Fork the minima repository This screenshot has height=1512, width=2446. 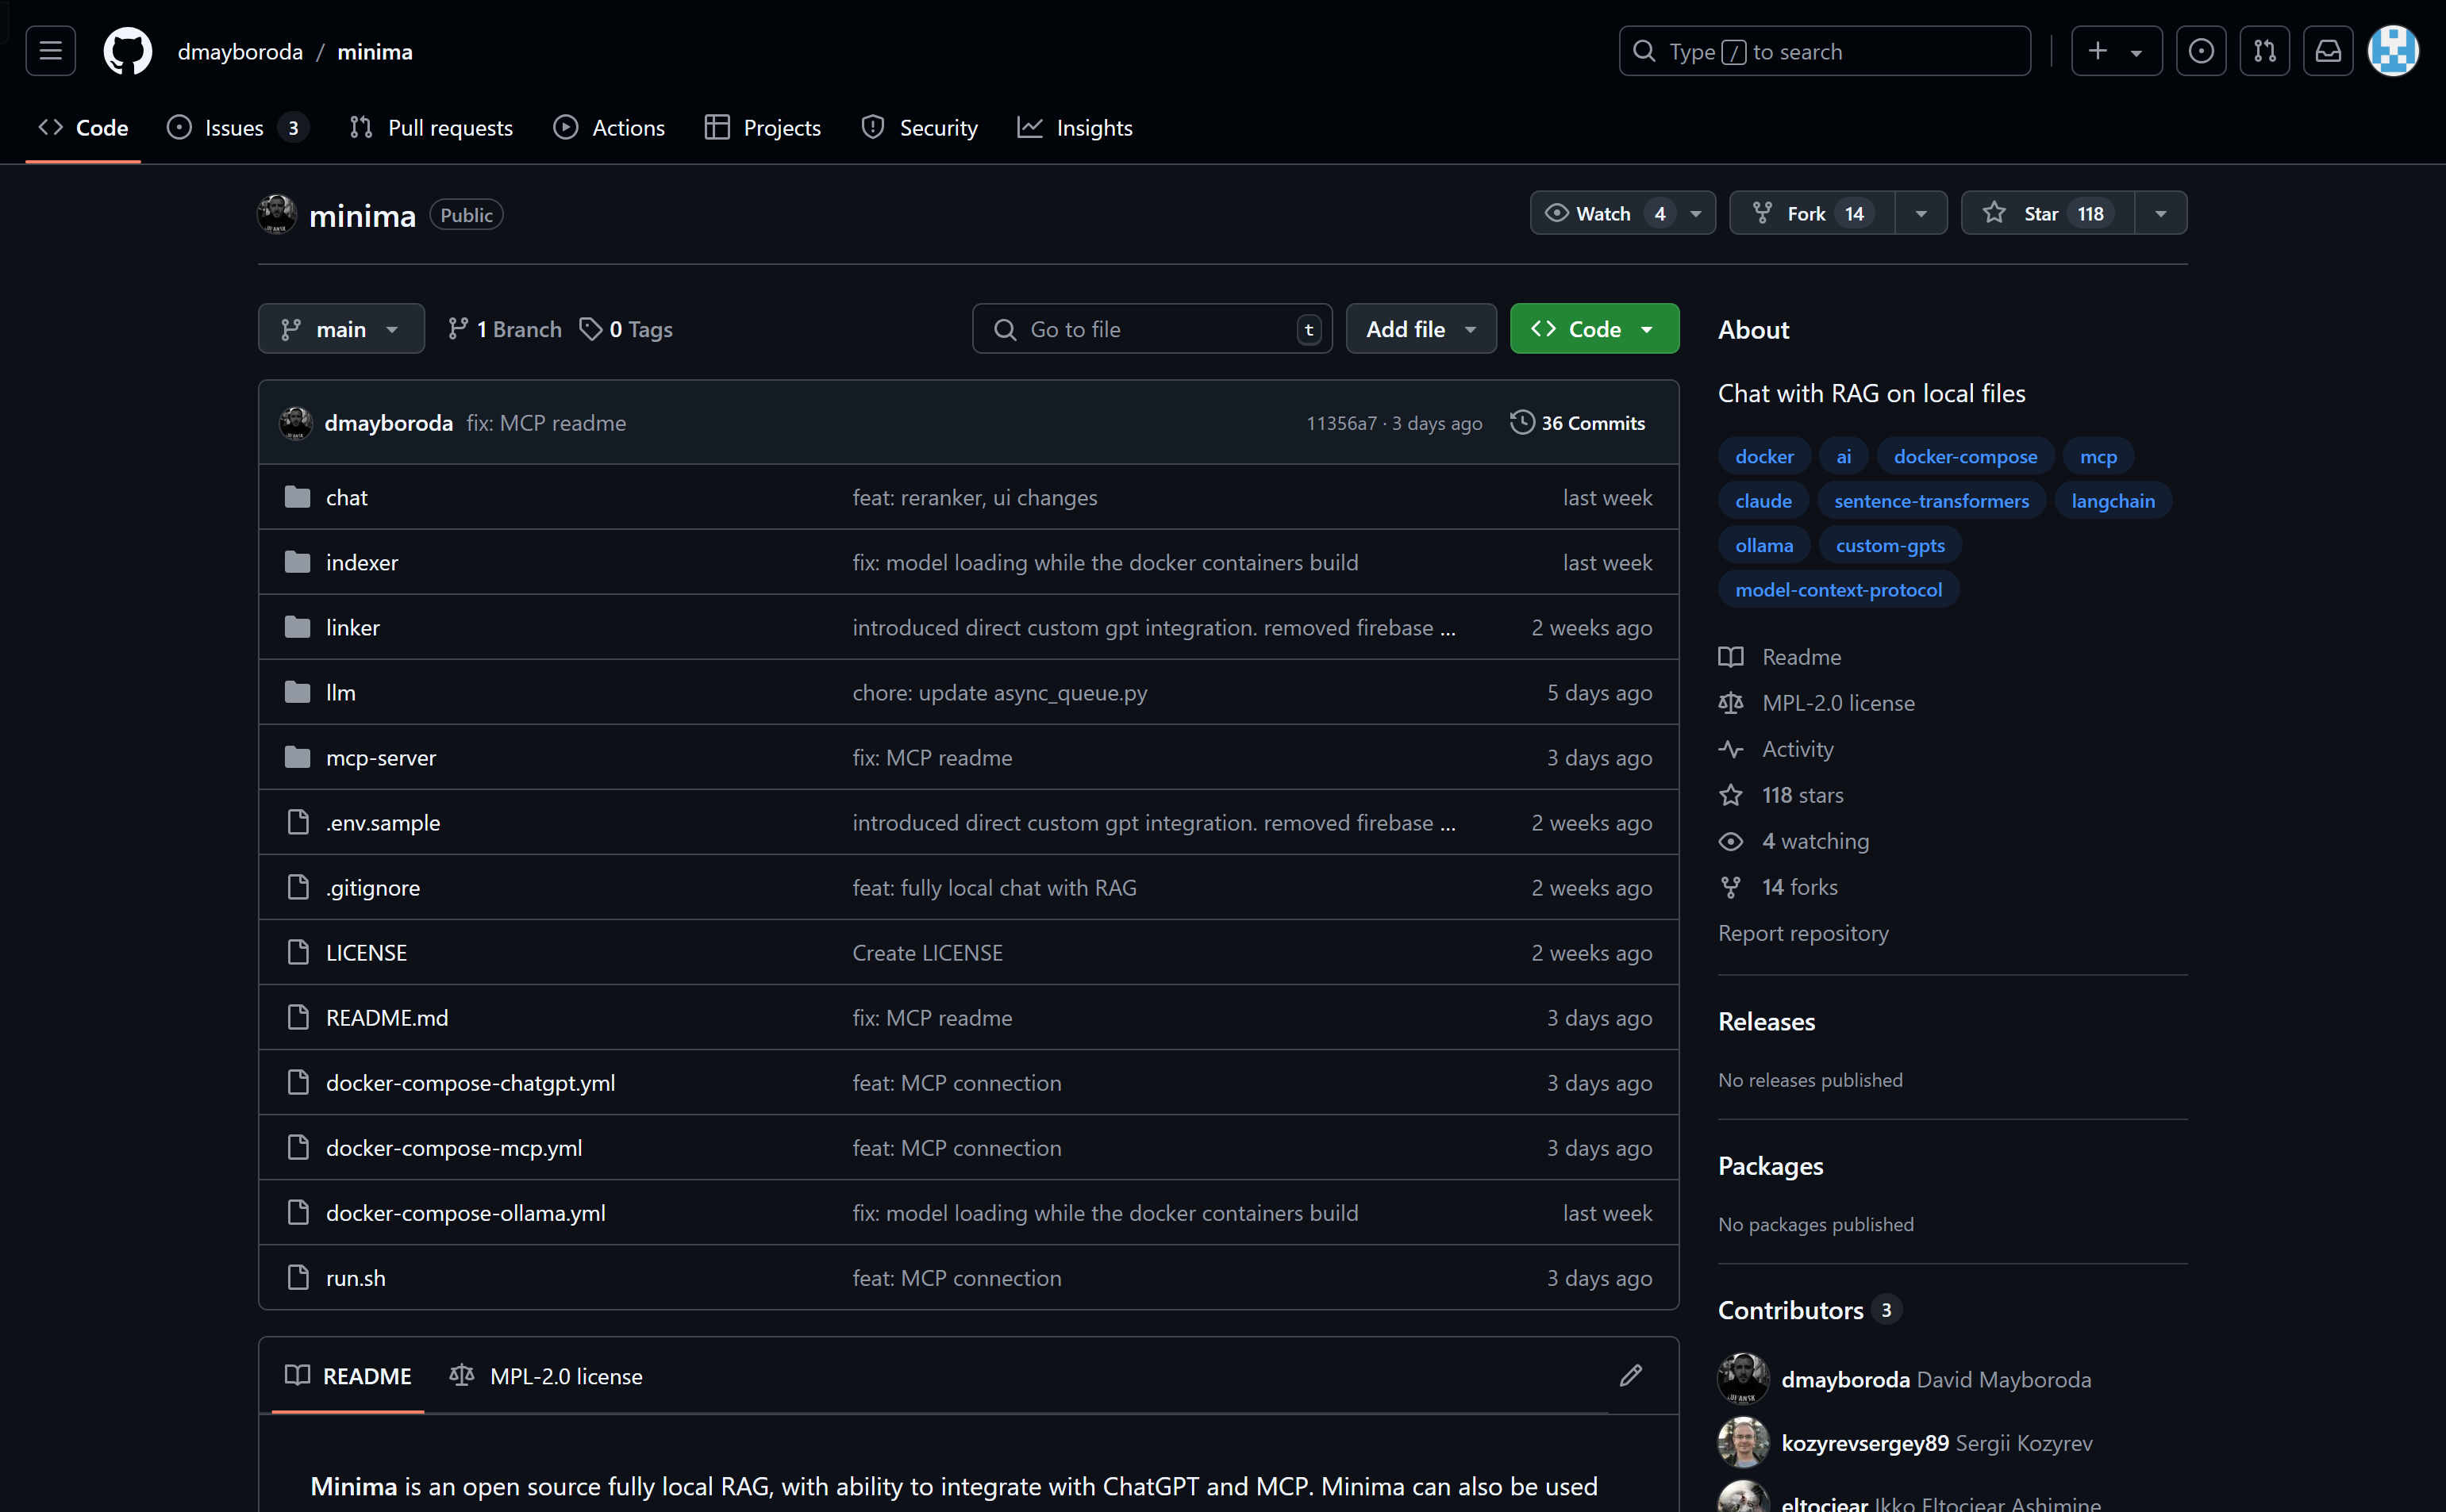point(1812,213)
